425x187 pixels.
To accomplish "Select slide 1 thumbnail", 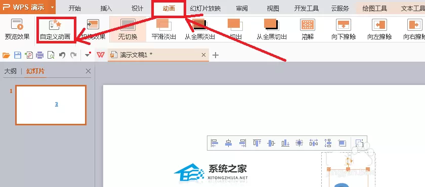I will point(51,105).
